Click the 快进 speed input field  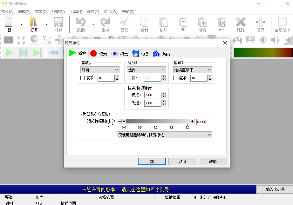tap(153, 95)
